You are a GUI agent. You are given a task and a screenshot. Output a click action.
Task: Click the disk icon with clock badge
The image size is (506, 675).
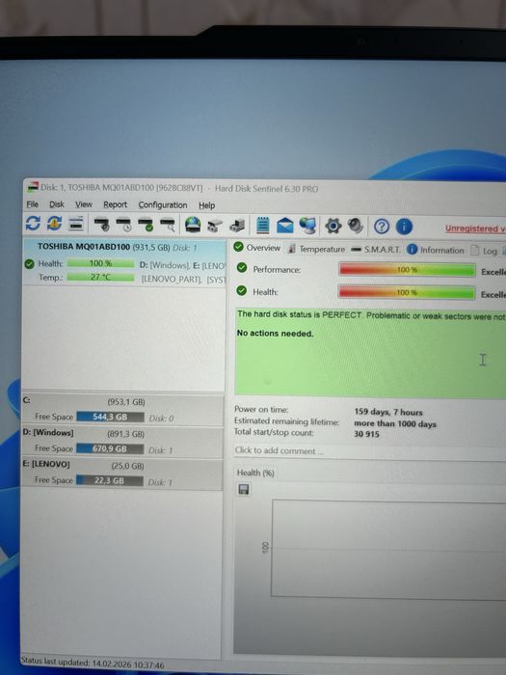click(124, 225)
